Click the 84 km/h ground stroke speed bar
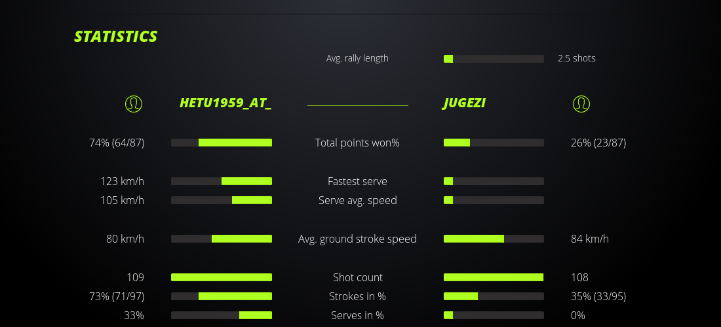 [x=494, y=239]
